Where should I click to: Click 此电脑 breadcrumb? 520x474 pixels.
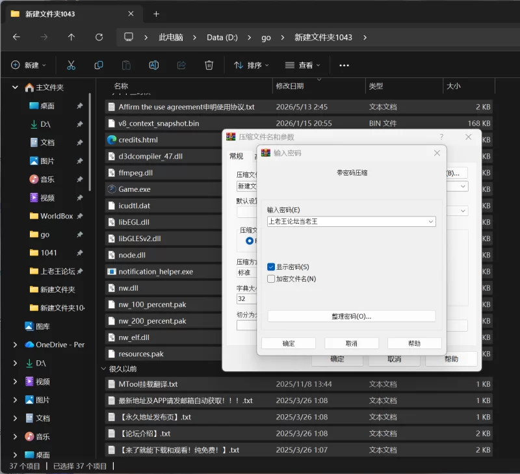171,38
